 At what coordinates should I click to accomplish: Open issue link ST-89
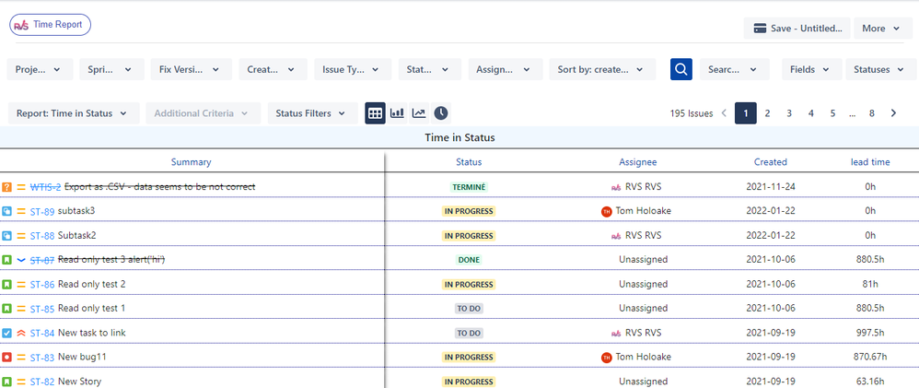(42, 211)
